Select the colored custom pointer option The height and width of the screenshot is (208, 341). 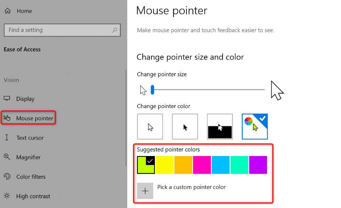click(x=255, y=126)
